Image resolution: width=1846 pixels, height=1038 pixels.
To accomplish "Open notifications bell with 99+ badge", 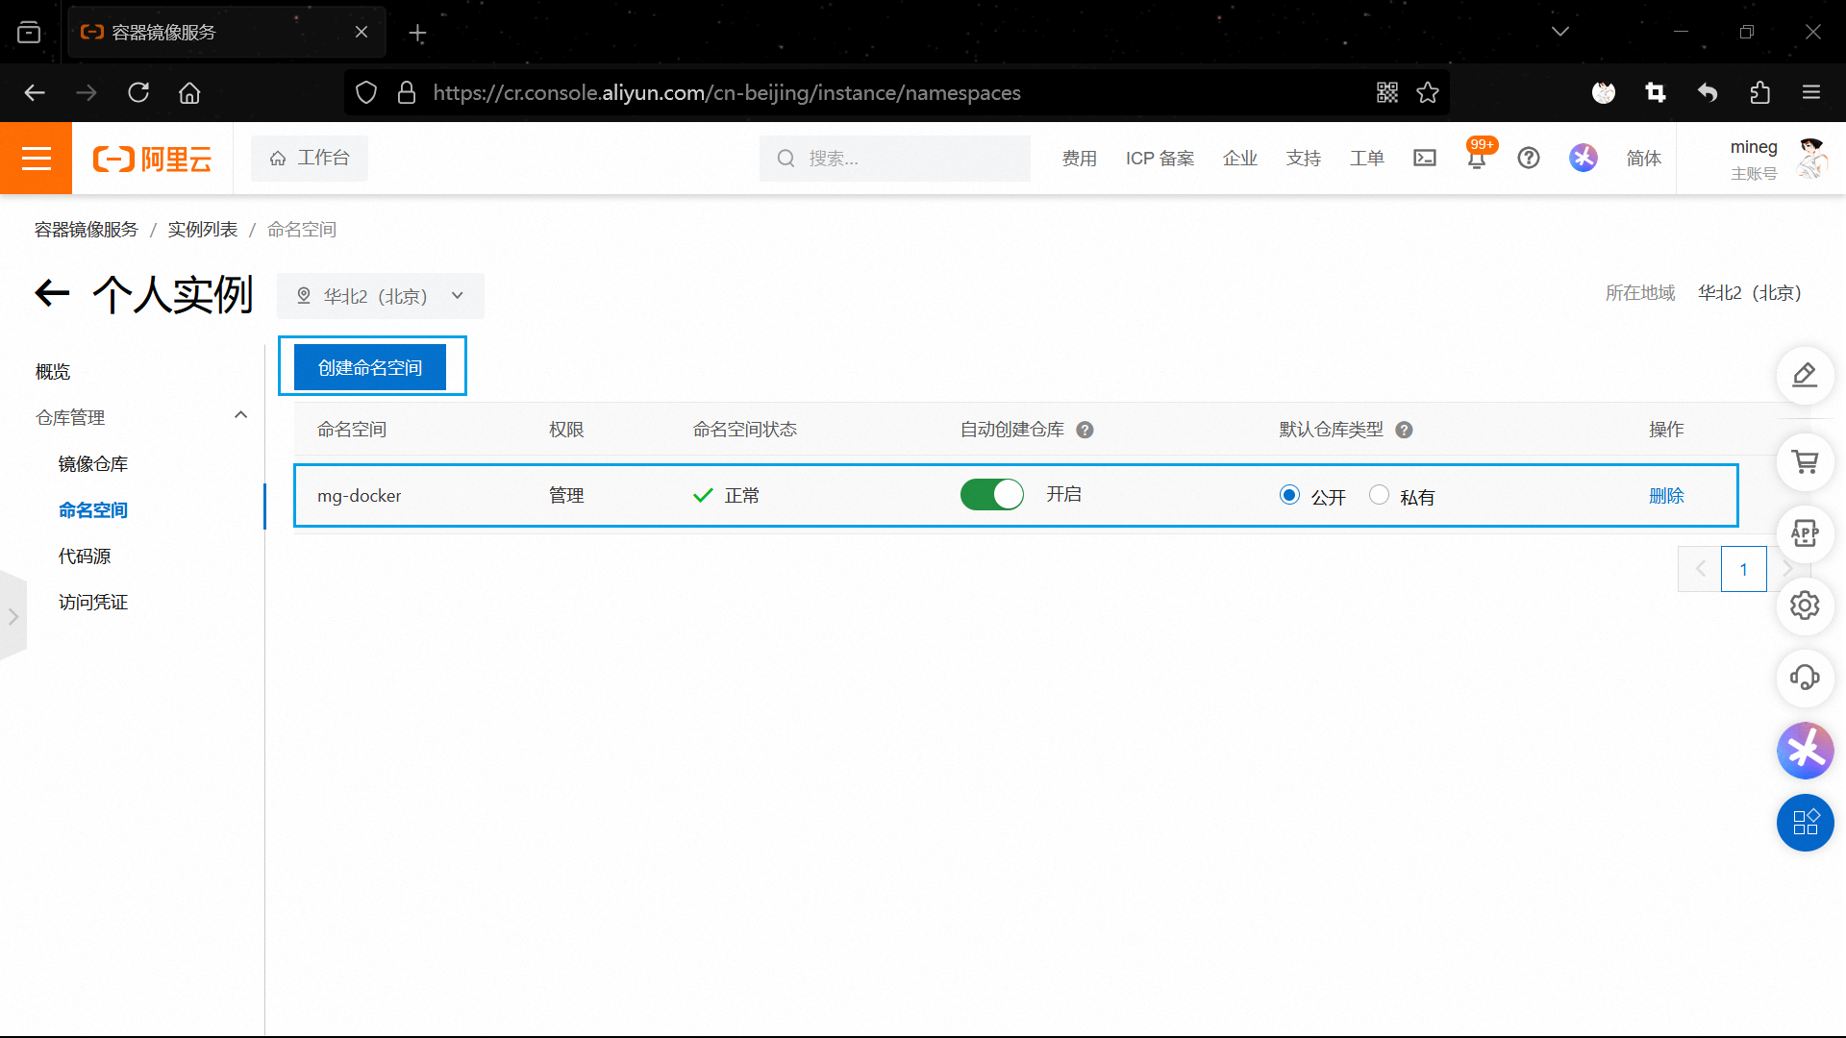I will point(1478,156).
